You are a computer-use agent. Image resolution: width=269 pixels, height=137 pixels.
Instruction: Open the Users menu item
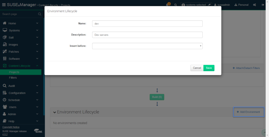13,107
